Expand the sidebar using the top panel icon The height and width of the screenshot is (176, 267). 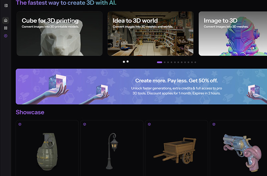click(x=6, y=5)
